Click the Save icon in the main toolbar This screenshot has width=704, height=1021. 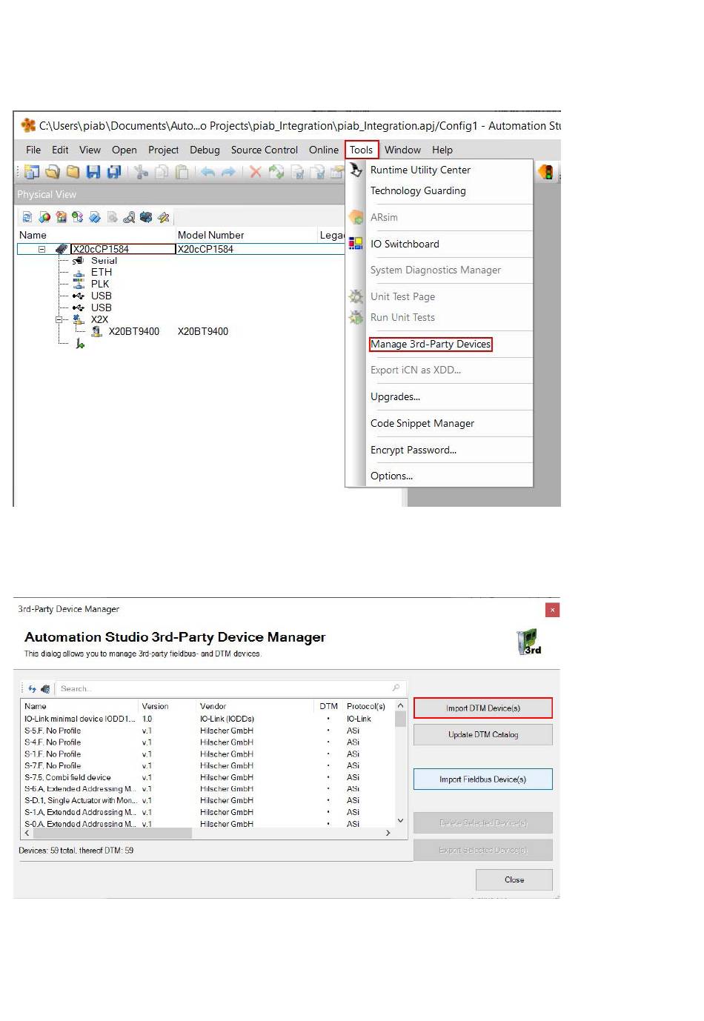tap(93, 172)
